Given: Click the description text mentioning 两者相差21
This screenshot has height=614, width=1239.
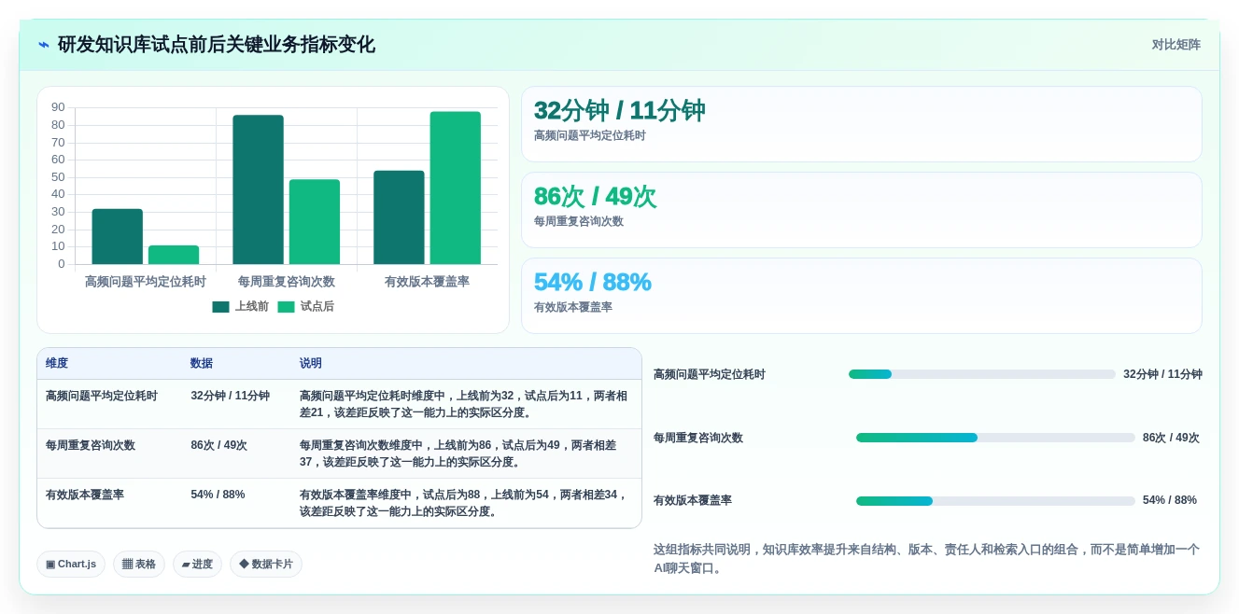Looking at the screenshot, I should 464,404.
